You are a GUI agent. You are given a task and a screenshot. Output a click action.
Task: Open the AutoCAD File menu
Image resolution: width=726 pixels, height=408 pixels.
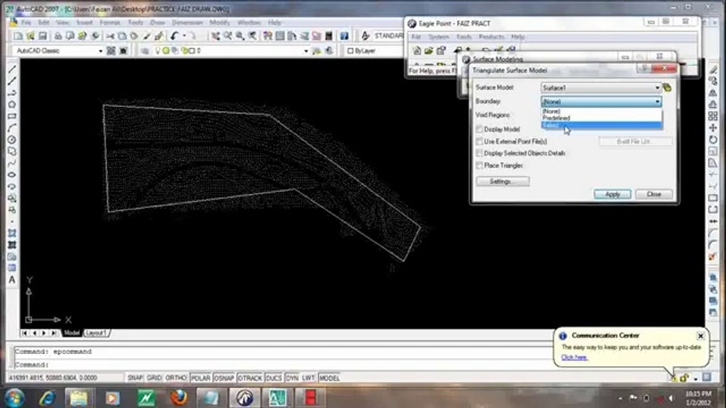click(26, 23)
